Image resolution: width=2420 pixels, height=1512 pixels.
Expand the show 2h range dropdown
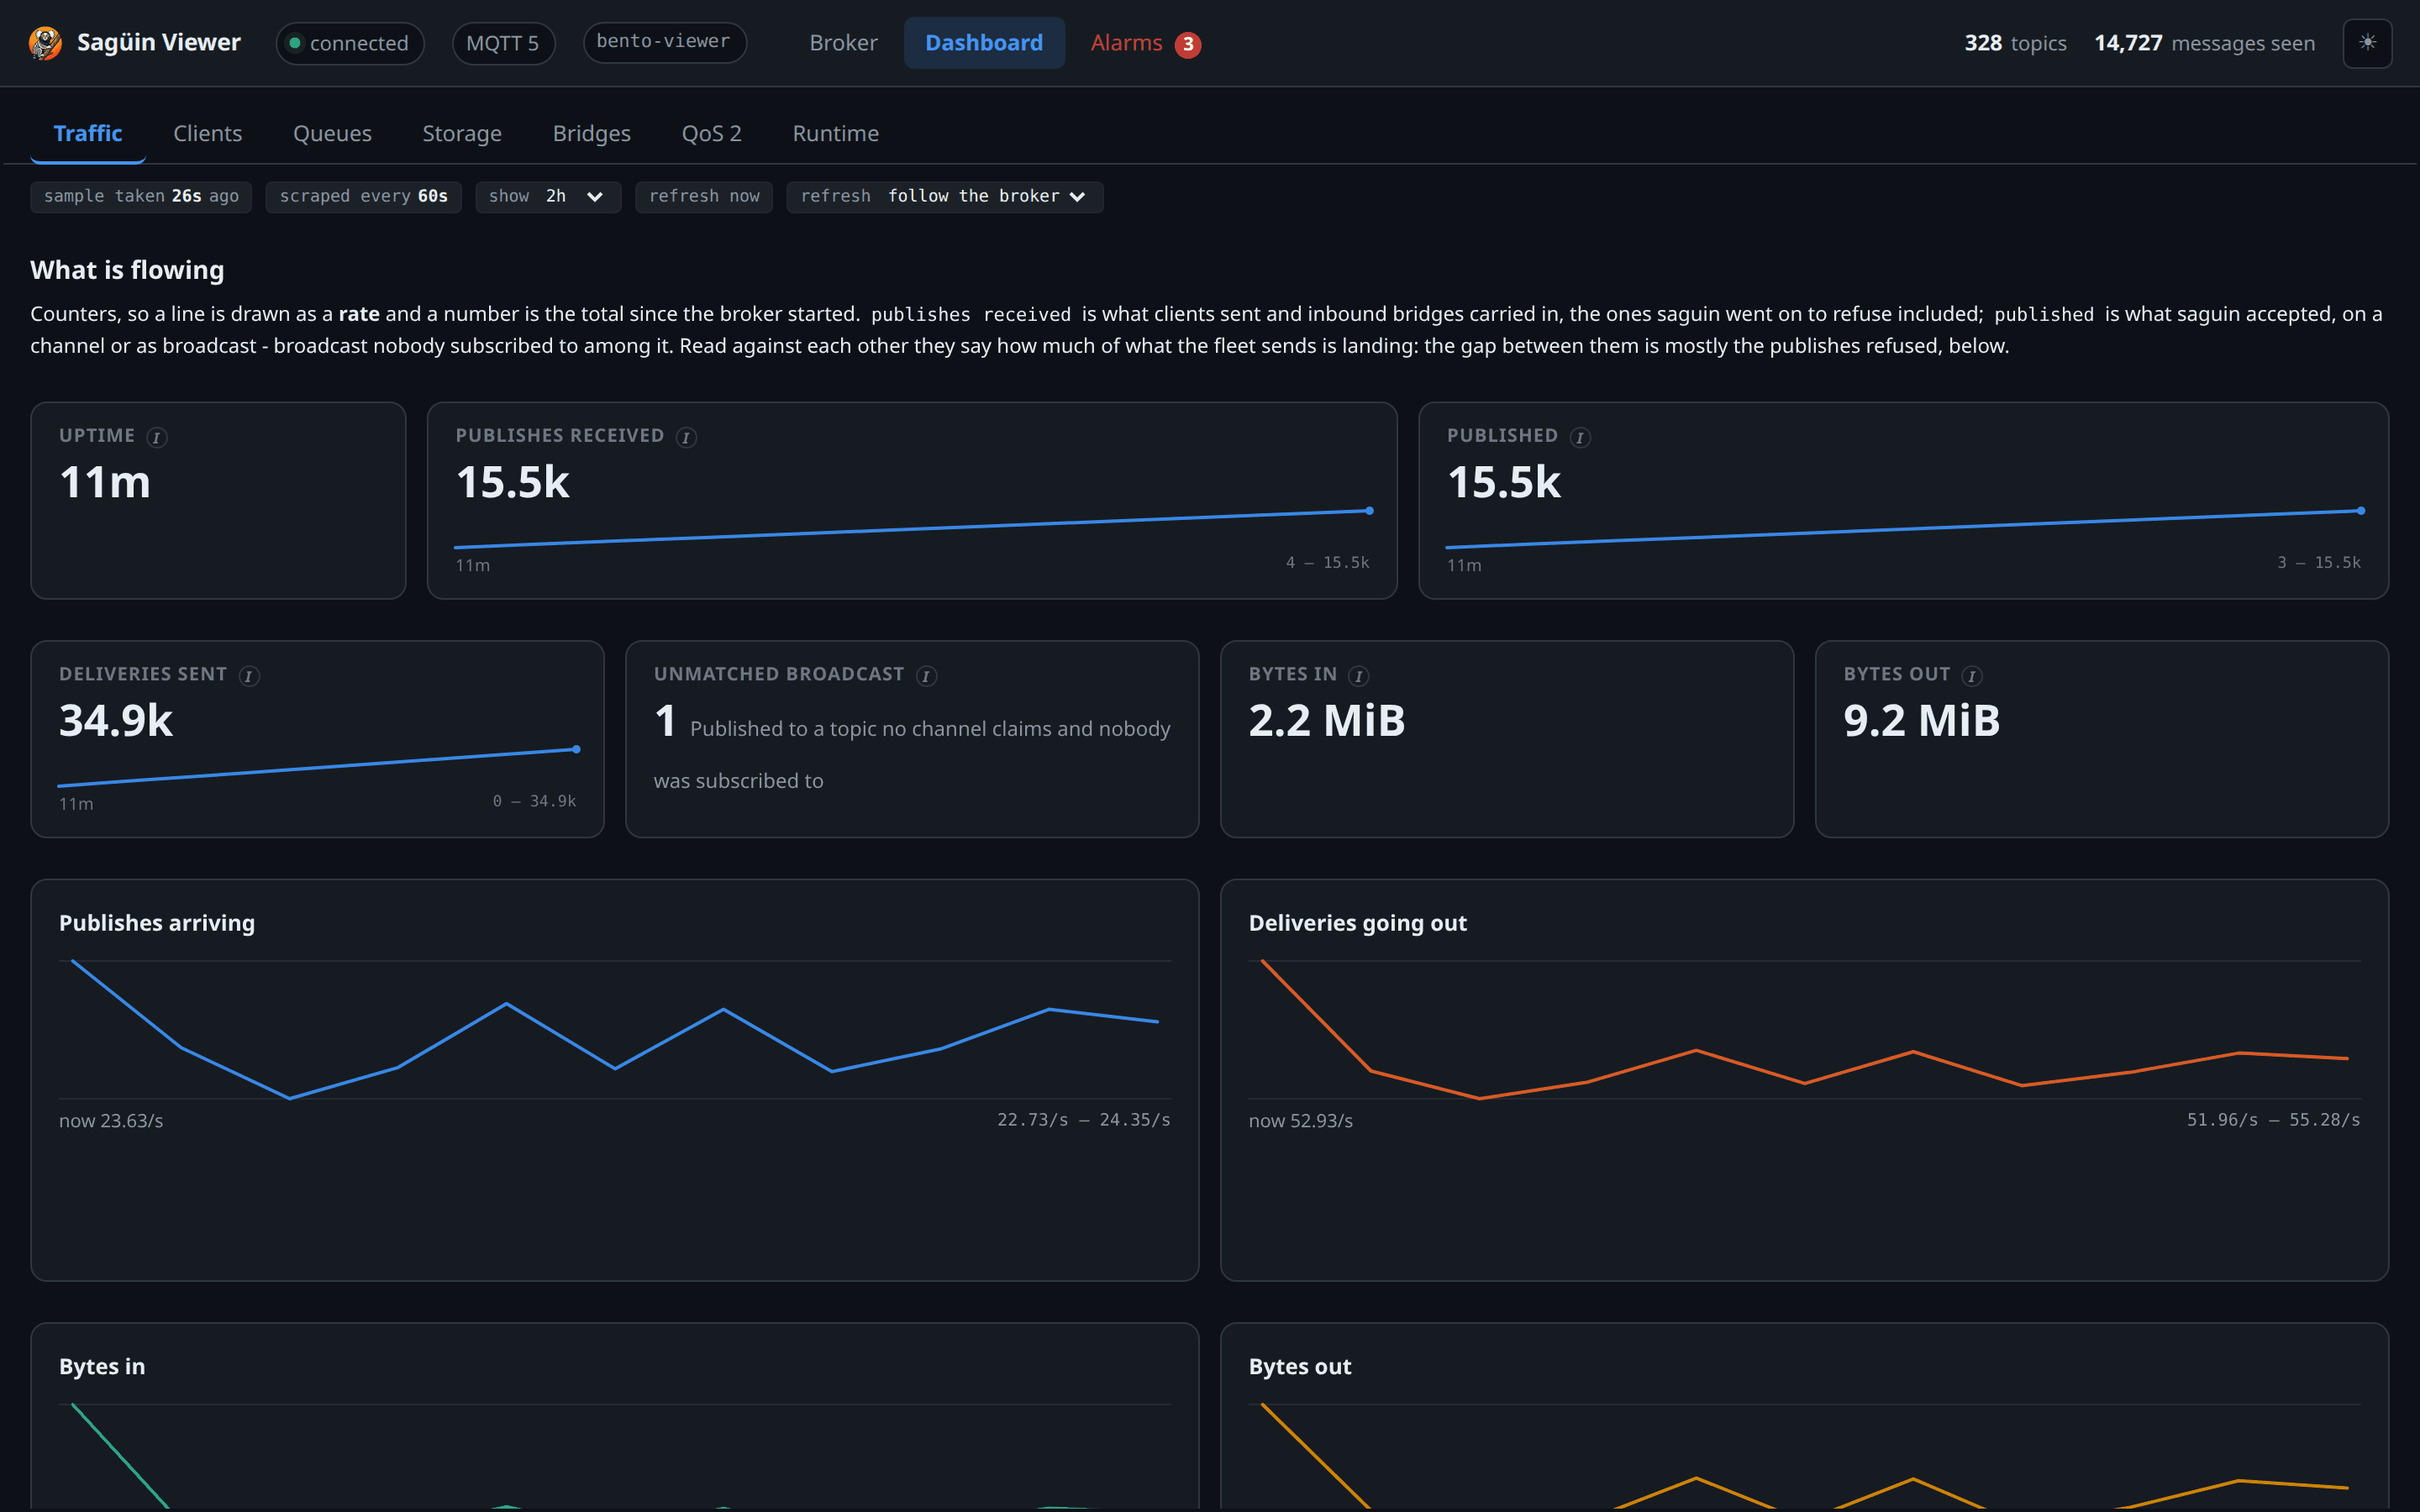tap(548, 197)
